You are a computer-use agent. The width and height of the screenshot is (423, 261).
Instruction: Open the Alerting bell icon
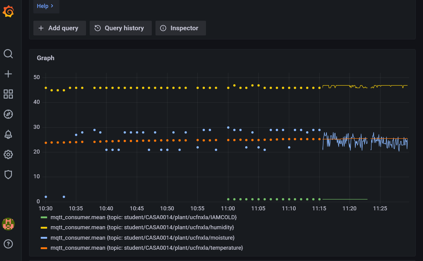pos(8,134)
